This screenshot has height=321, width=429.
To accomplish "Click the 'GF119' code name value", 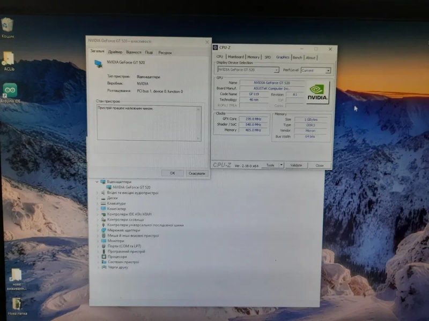I will pos(254,94).
